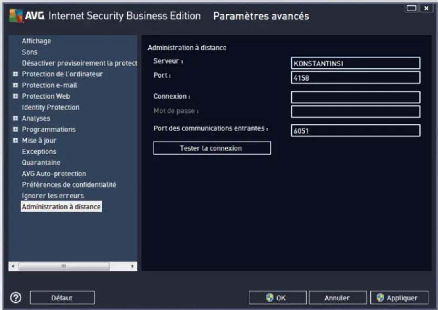Open the Quarantaine settings item
Screen dimensions: 438x310
coord(41,163)
